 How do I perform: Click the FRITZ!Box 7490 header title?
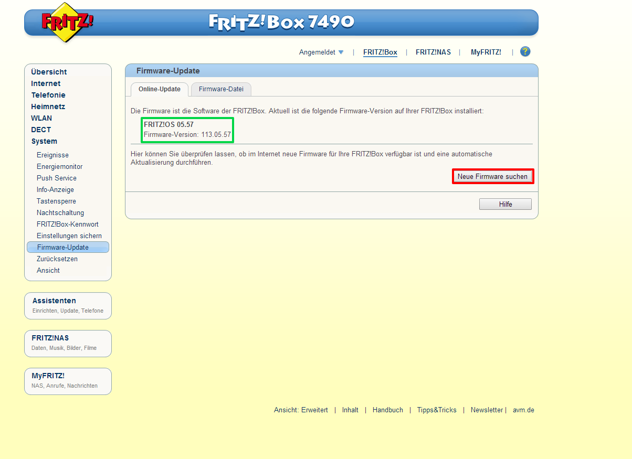(x=281, y=22)
